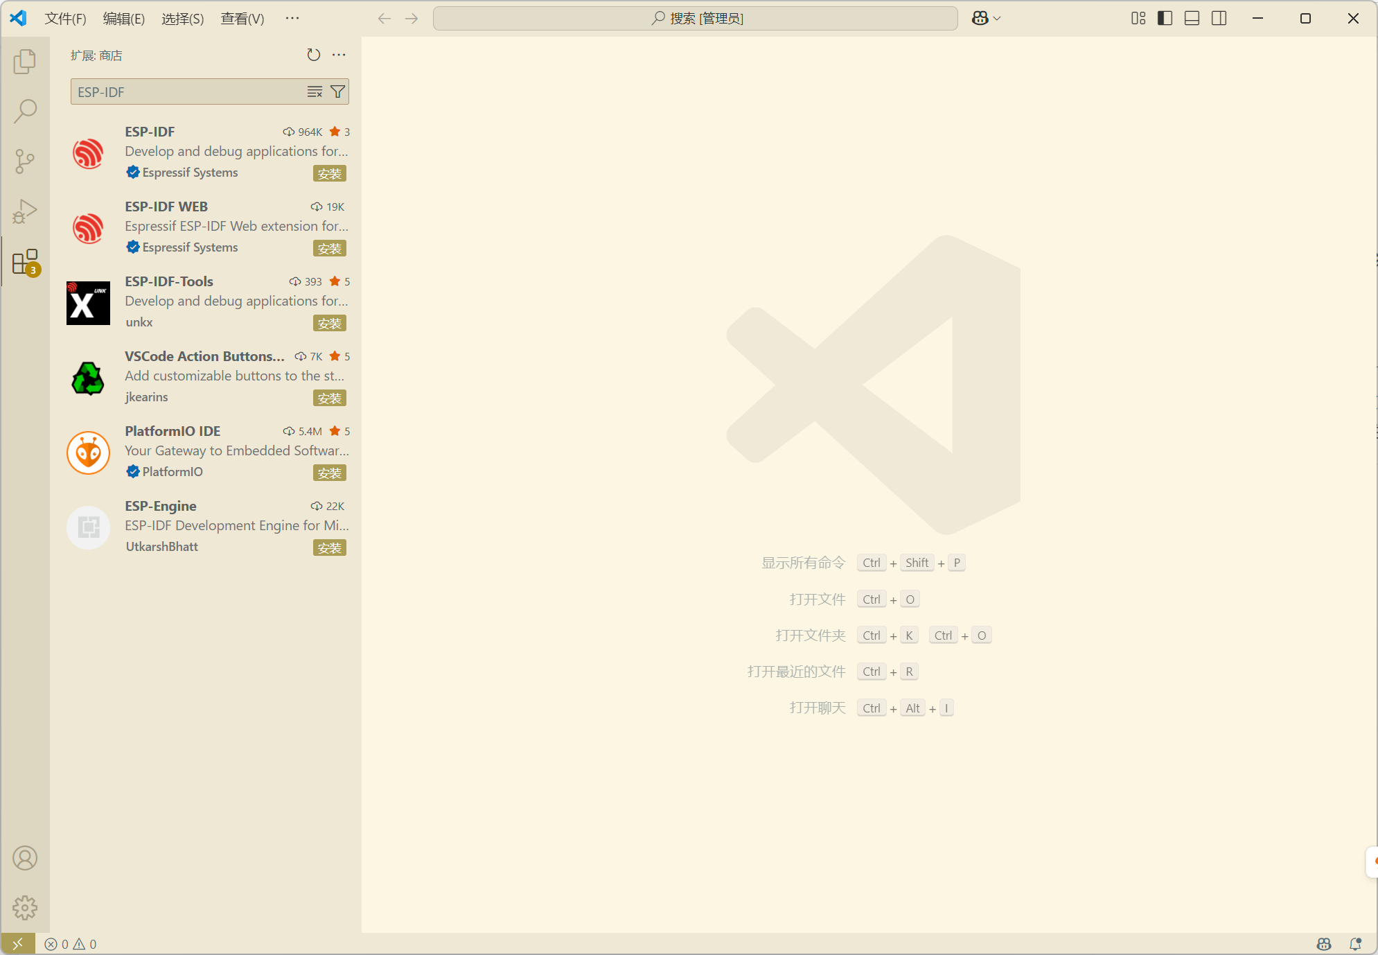This screenshot has width=1378, height=955.
Task: Expand the hidden menu bar items ellipsis
Action: pyautogui.click(x=292, y=18)
